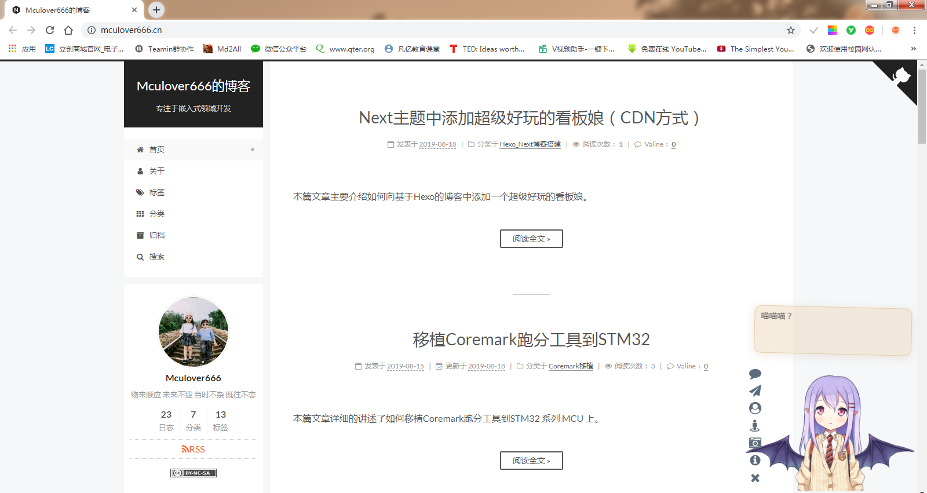Read full Coremark article via 阅读全文 button
Viewport: 927px width, 493px height.
pos(531,461)
